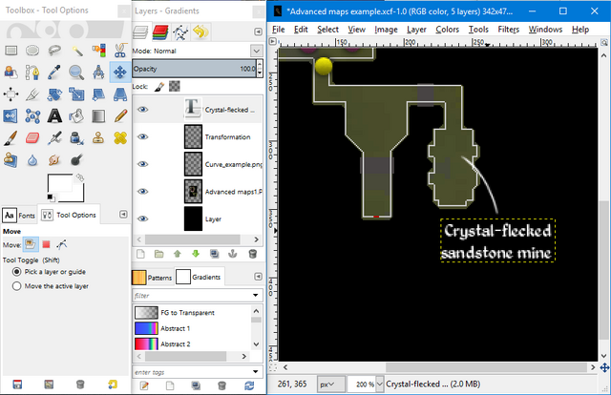Image resolution: width=611 pixels, height=395 pixels.
Task: Open the Filters menu
Action: pyautogui.click(x=509, y=30)
